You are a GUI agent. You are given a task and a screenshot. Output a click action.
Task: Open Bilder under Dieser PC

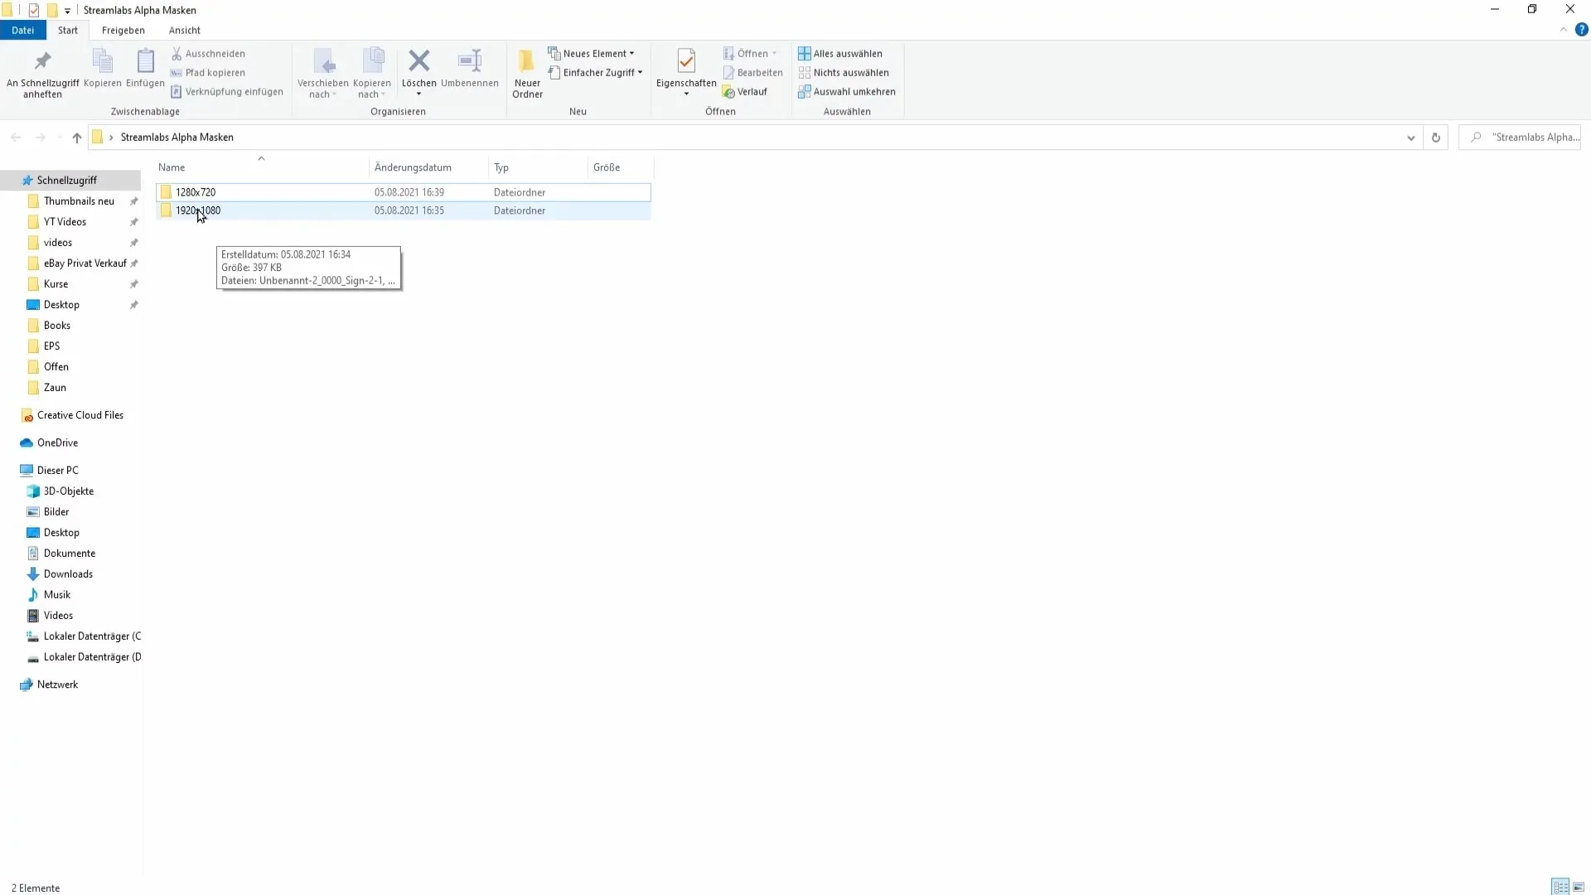point(56,512)
